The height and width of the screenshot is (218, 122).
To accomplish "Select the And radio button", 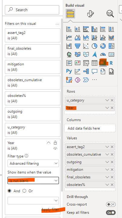I will [9, 191].
